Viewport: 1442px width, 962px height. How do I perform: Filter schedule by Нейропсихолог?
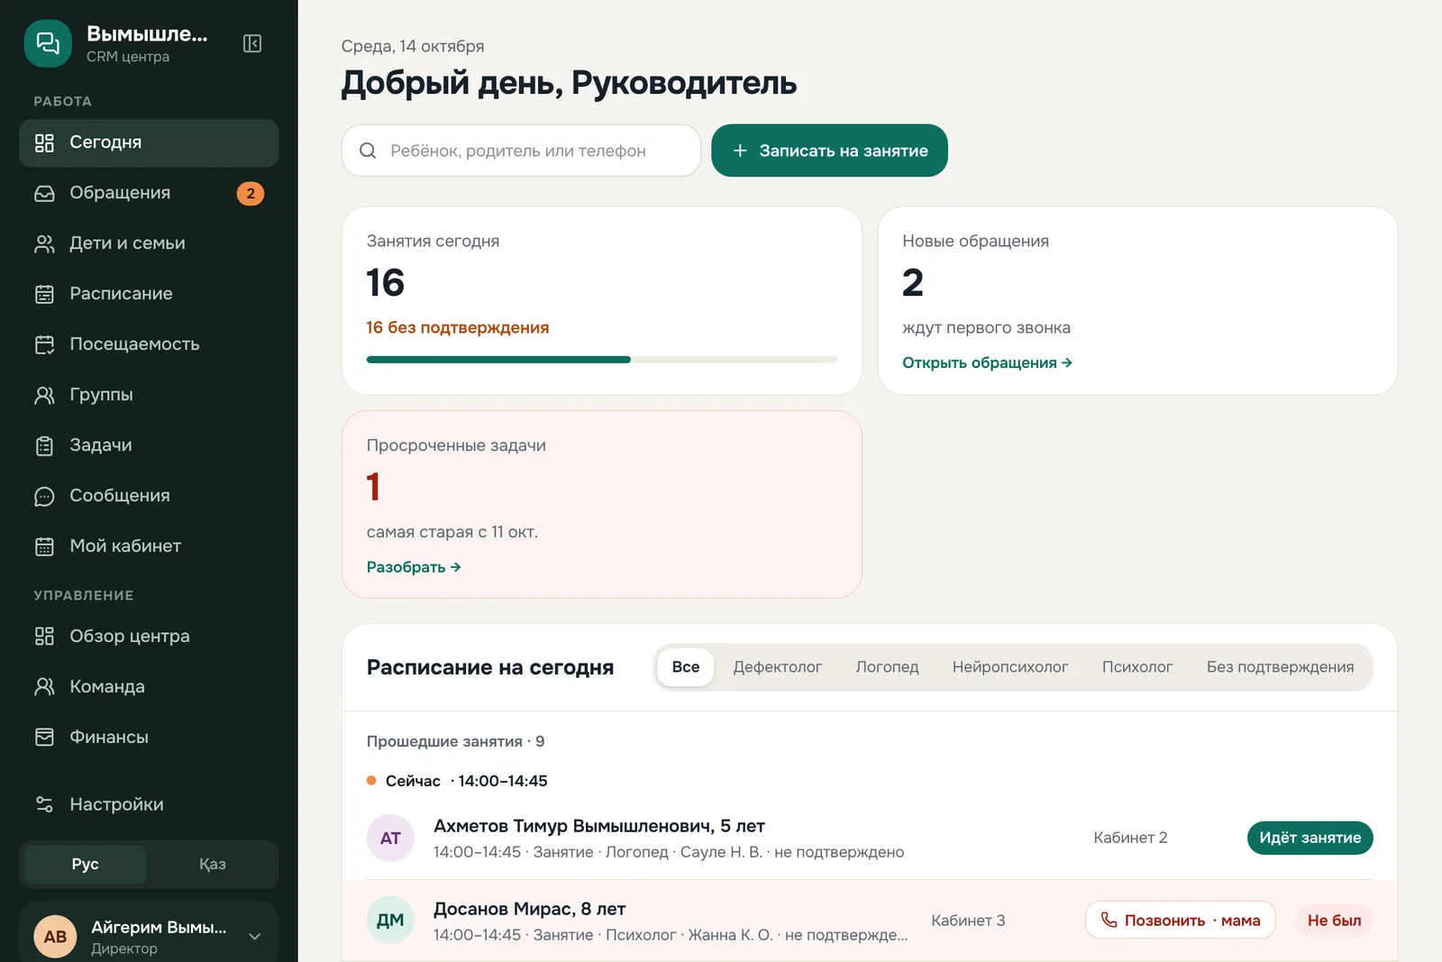coord(1010,667)
